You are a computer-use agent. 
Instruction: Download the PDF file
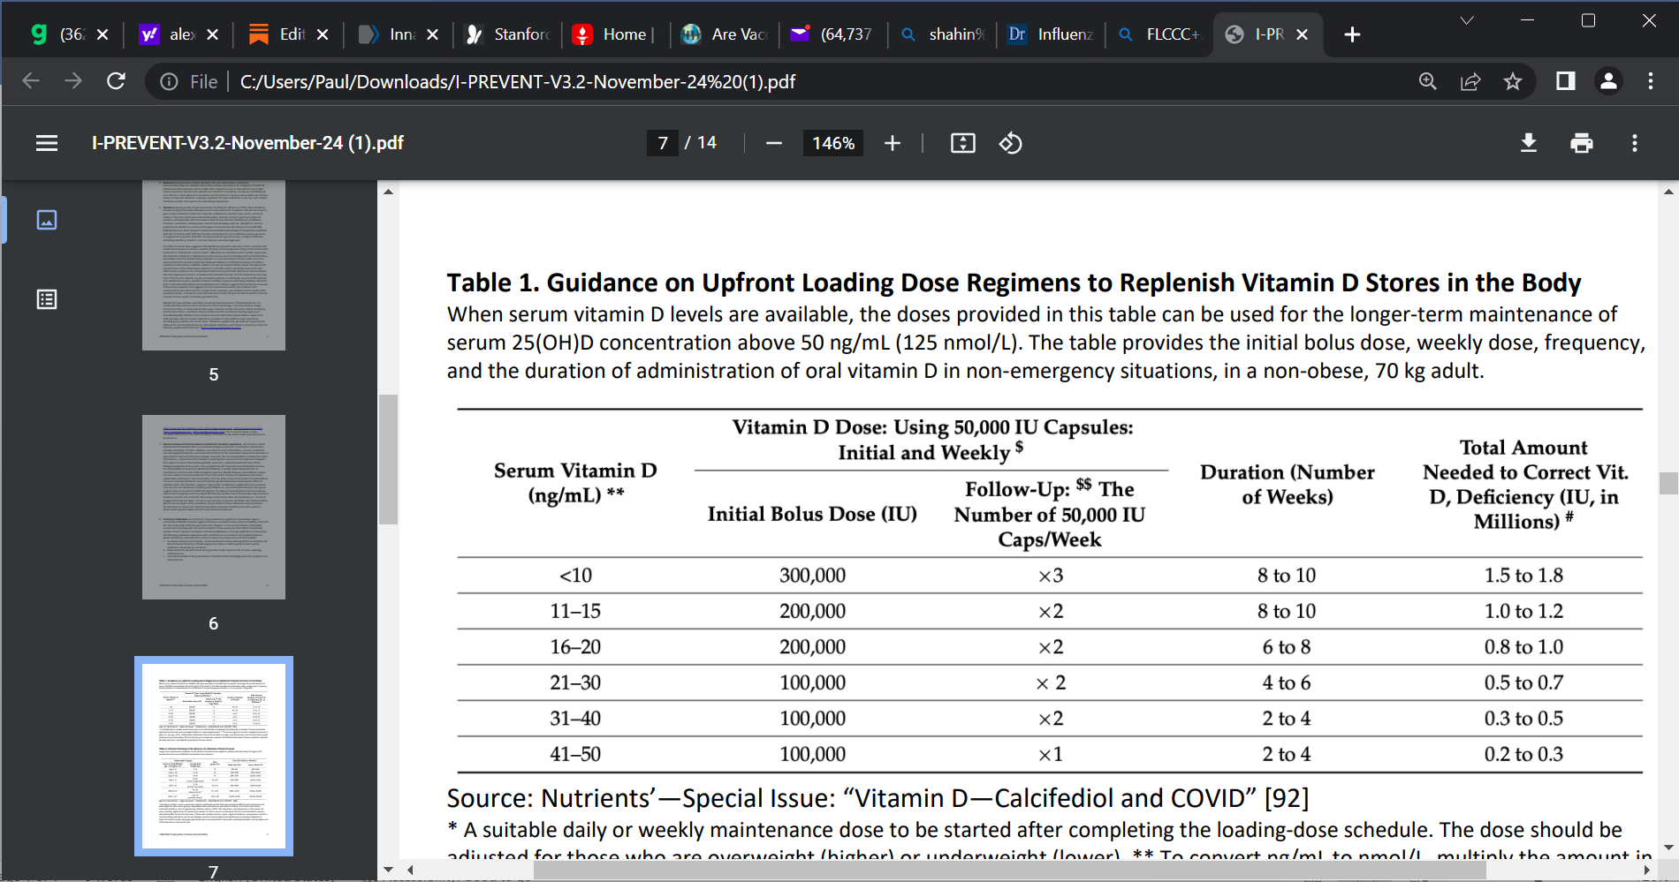tap(1529, 143)
